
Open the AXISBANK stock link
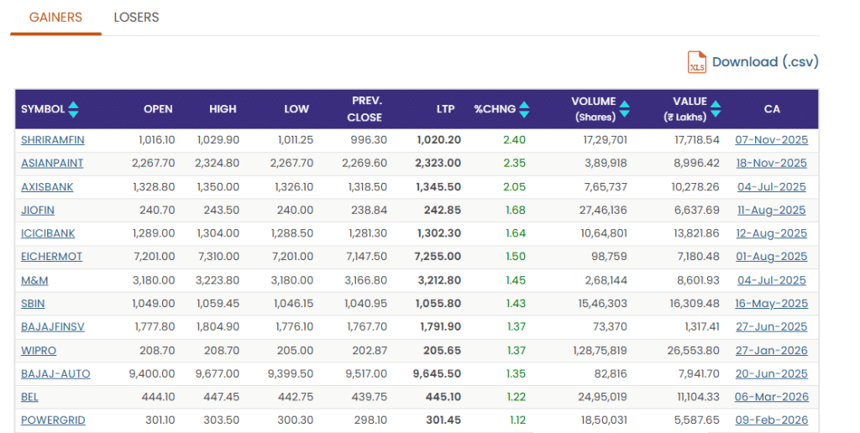49,187
